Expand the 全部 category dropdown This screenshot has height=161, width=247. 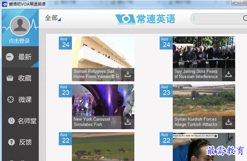(x=53, y=18)
